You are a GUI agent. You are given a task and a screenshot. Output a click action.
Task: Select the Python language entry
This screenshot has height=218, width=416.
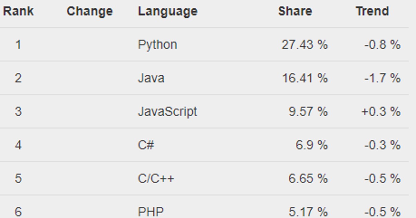157,45
